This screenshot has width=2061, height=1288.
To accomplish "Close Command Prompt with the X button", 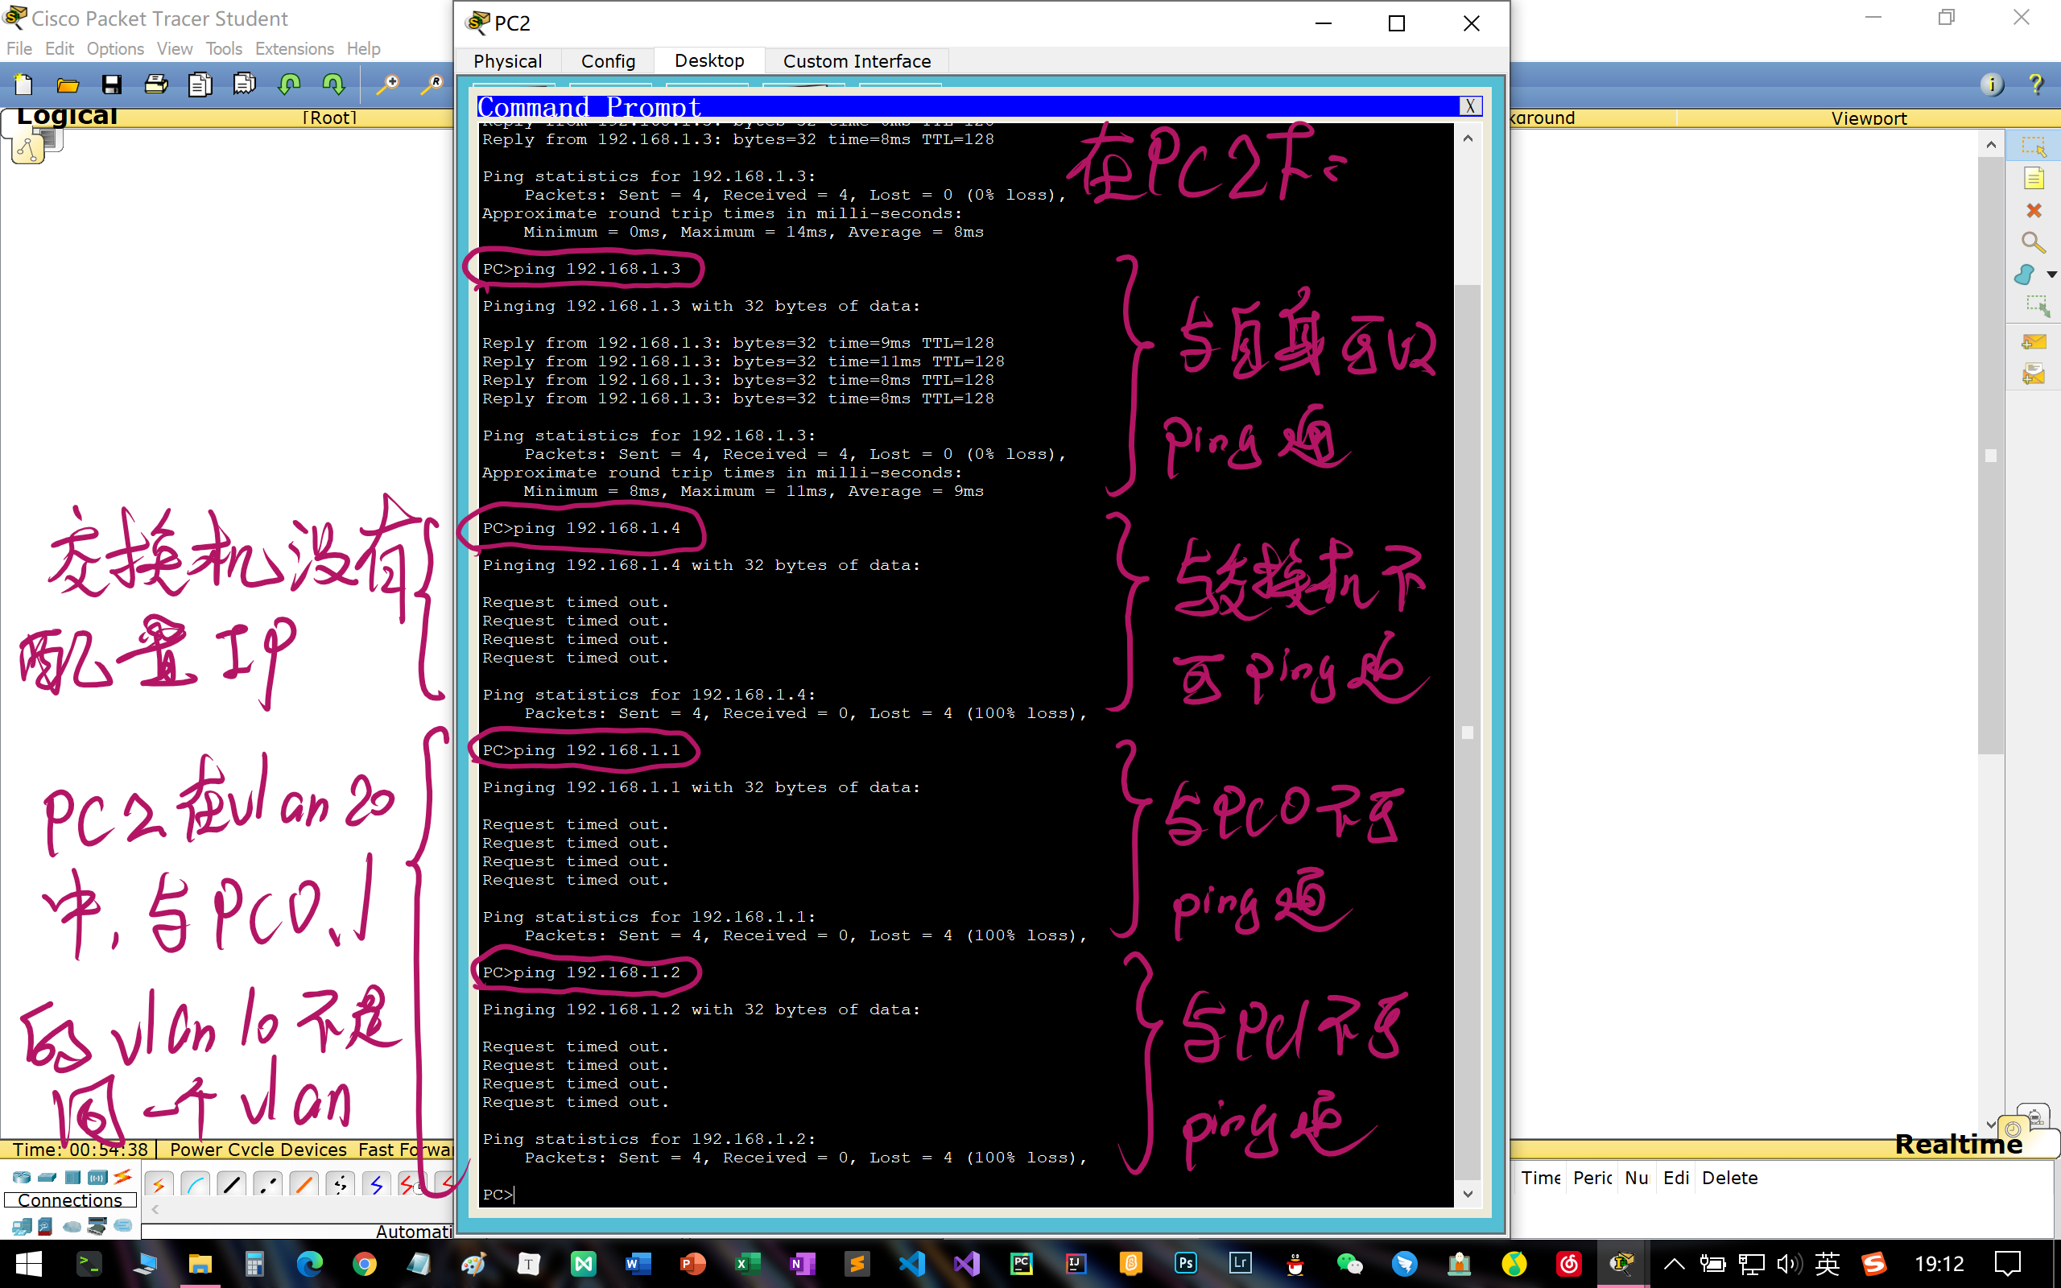I will point(1470,105).
